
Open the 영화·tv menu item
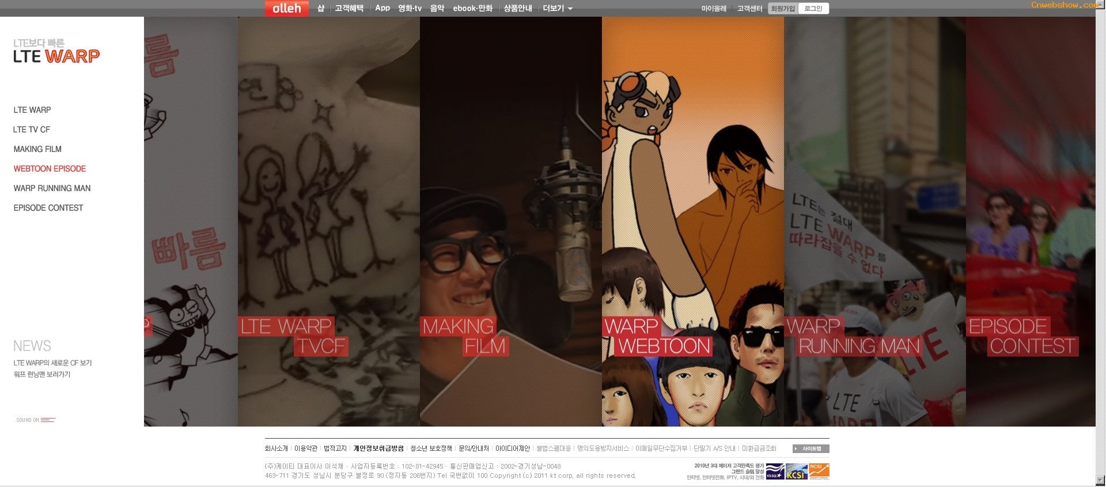point(410,8)
